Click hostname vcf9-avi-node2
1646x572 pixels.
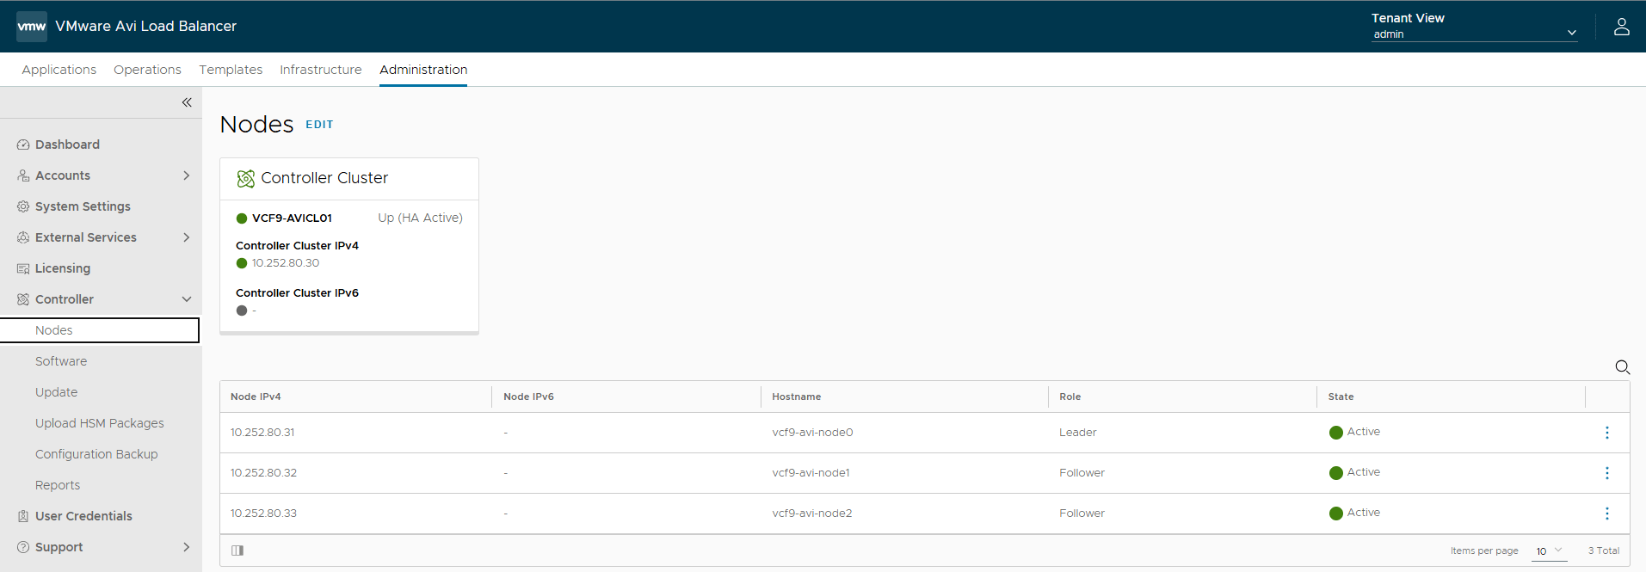click(812, 514)
